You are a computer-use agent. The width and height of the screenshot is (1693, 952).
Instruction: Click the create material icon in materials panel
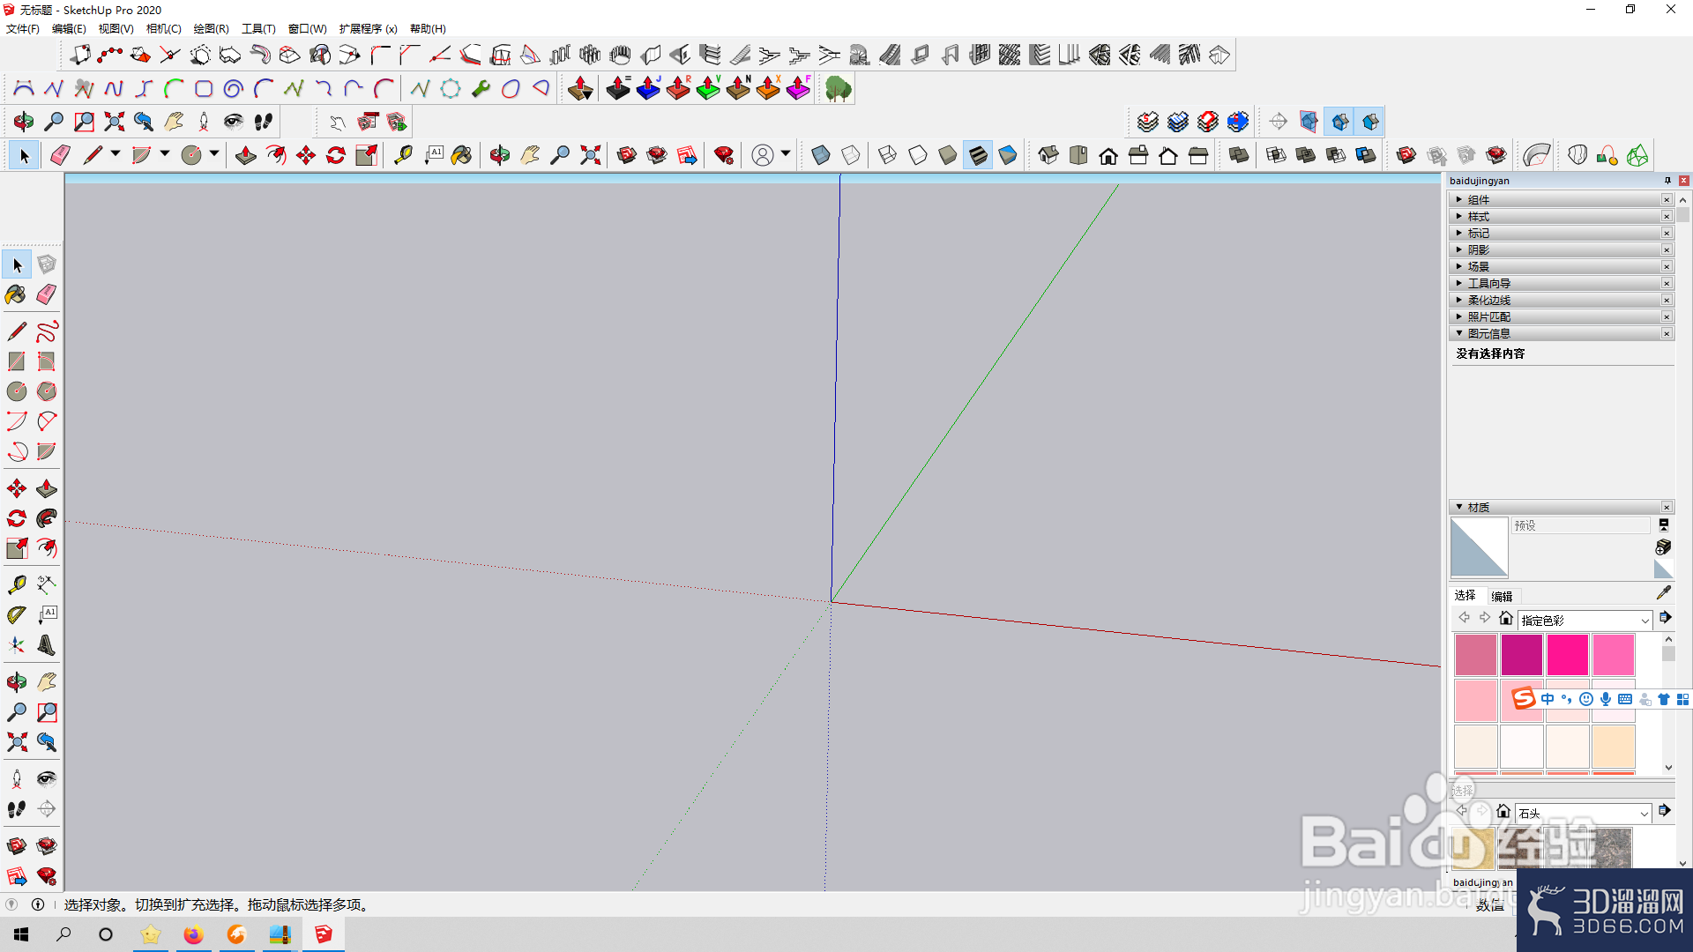(x=1663, y=547)
